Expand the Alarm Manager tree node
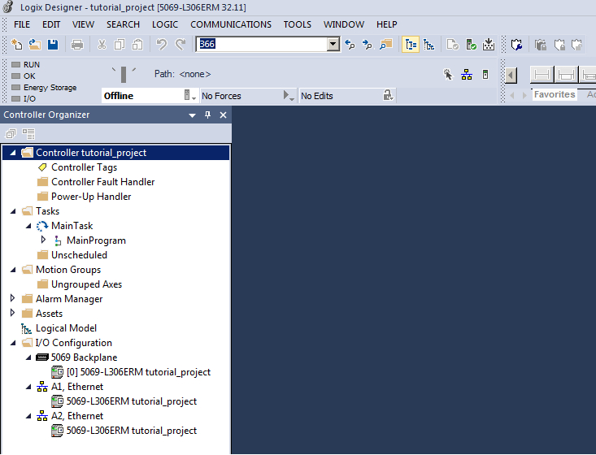The image size is (596, 455). (x=12, y=299)
